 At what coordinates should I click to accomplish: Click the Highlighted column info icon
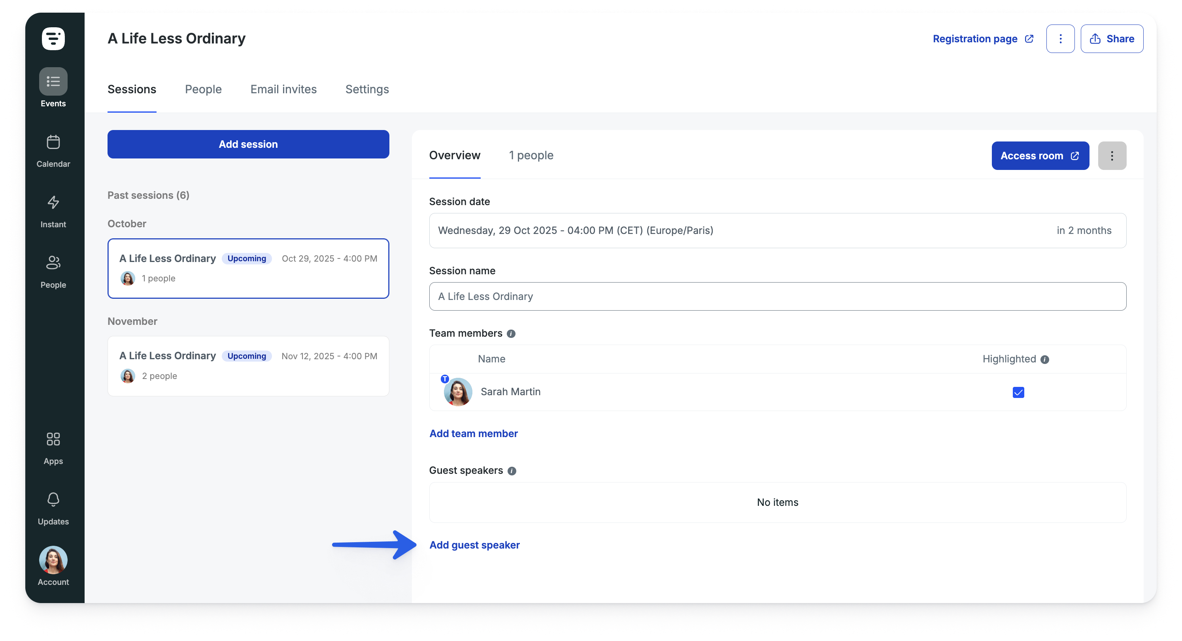pyautogui.click(x=1045, y=359)
